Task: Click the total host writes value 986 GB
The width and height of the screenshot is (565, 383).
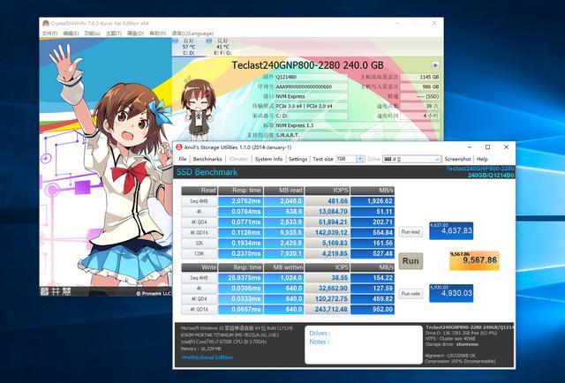Action: tap(420, 86)
